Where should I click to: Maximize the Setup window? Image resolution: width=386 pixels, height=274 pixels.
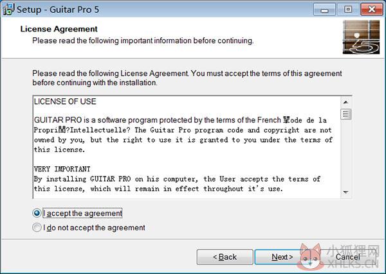click(348, 10)
